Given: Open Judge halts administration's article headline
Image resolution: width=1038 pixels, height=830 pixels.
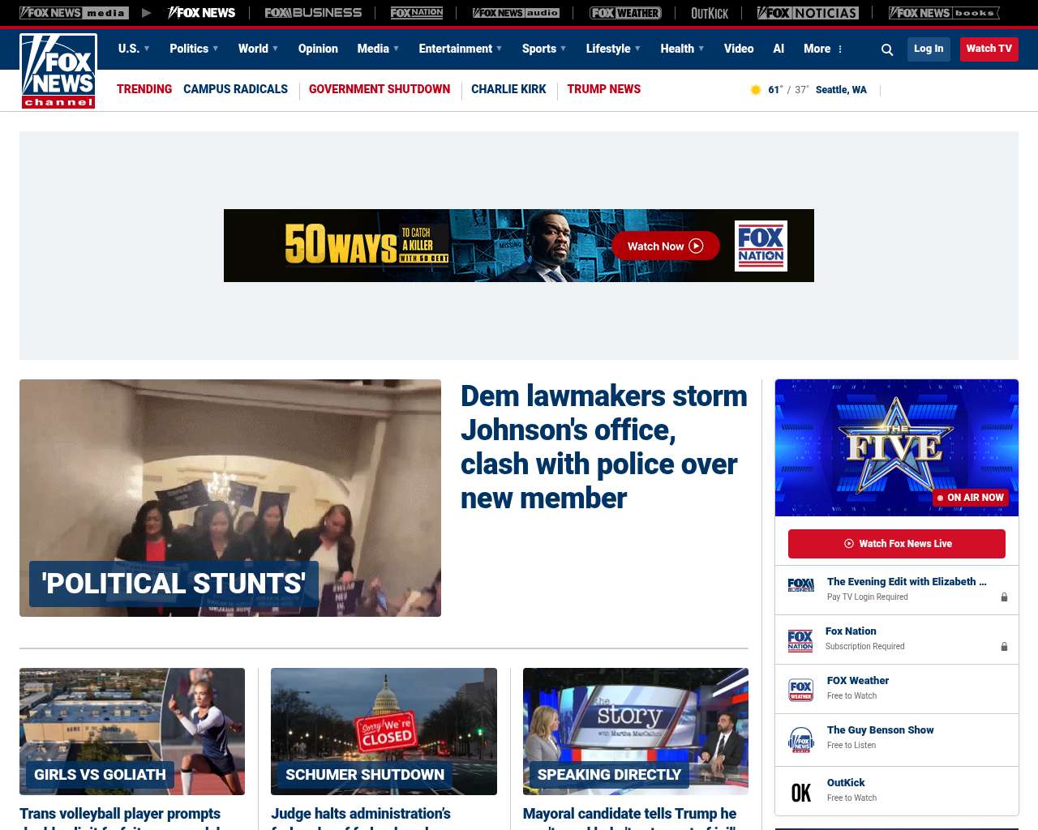Looking at the screenshot, I should [x=361, y=817].
